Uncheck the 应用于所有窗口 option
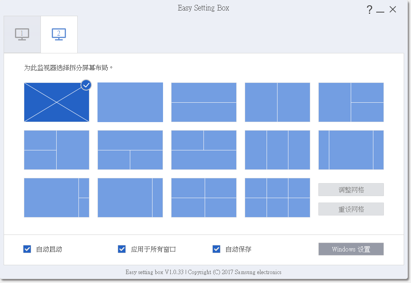Screen dimensions: 411x283 click(122, 249)
